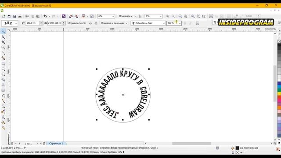Select the Pick tool

tap(3, 32)
